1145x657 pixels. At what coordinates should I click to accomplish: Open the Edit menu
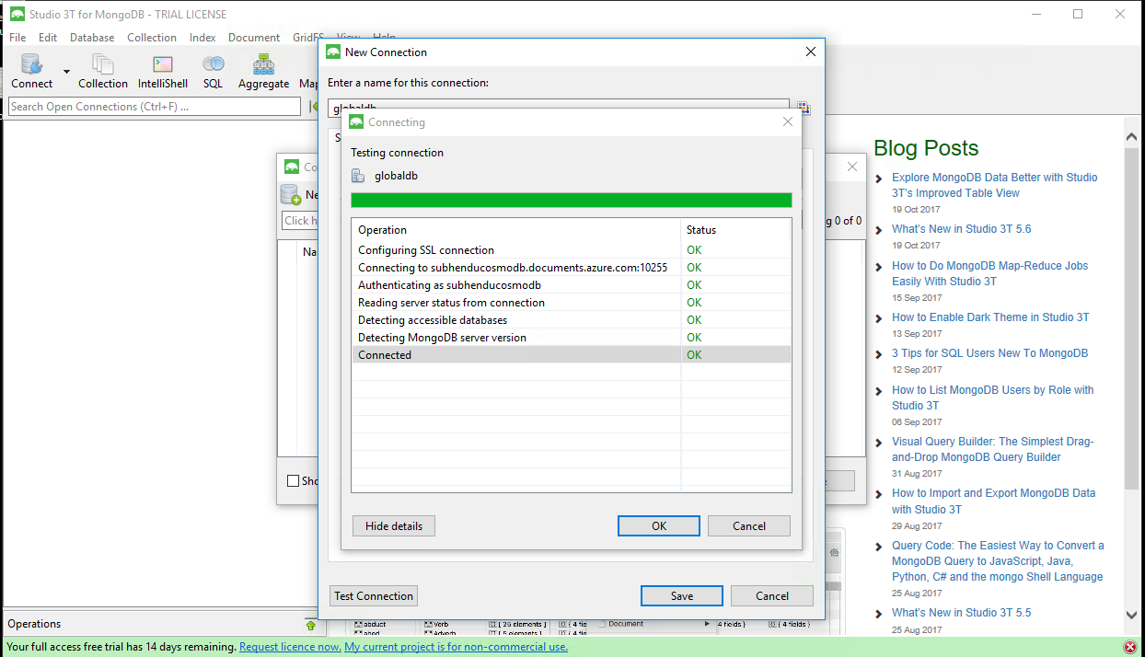pyautogui.click(x=48, y=38)
